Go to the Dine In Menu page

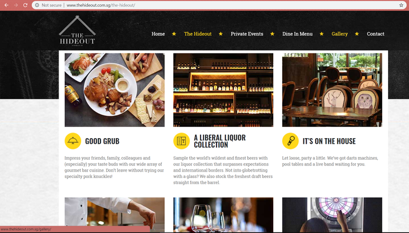point(297,34)
